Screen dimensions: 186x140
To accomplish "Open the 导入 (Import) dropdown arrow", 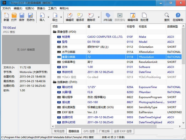I will tap(48, 17).
